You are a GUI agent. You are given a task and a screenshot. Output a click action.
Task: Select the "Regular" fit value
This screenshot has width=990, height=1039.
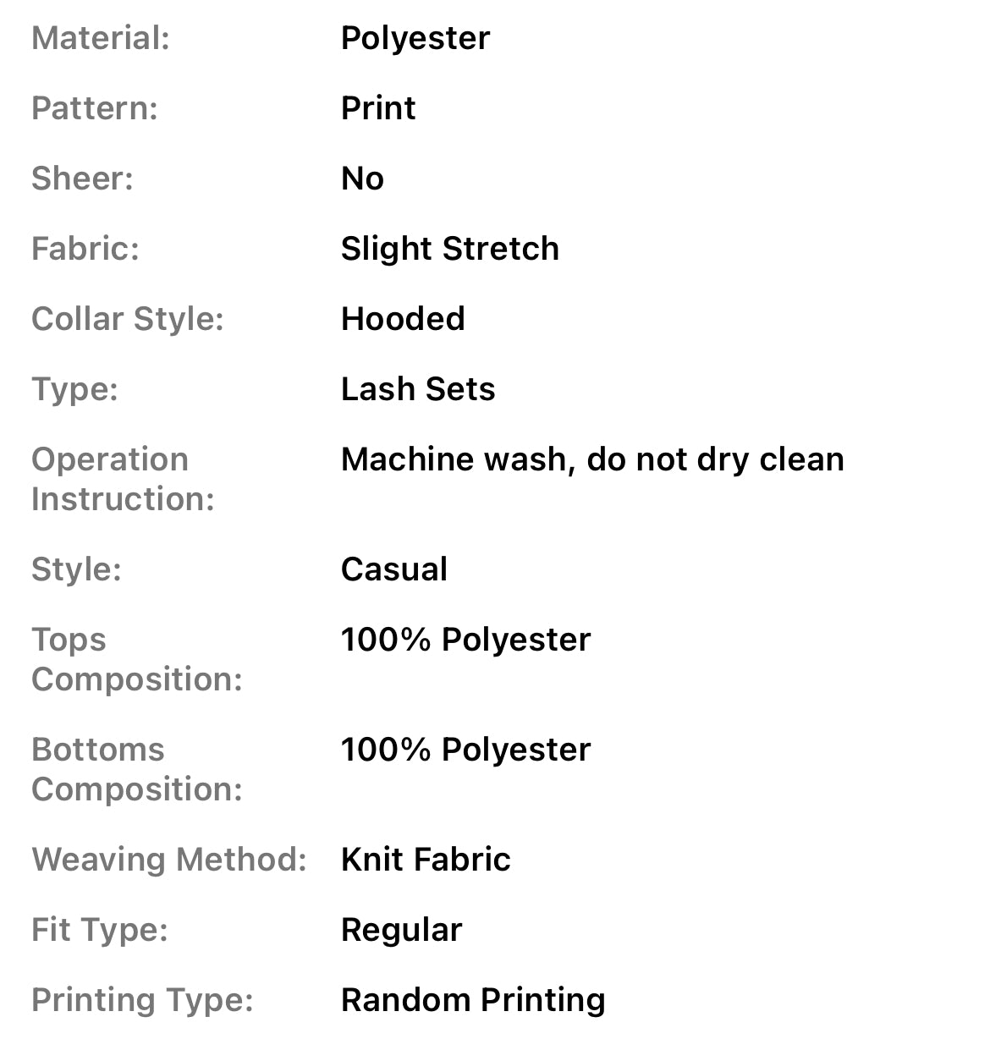[402, 930]
